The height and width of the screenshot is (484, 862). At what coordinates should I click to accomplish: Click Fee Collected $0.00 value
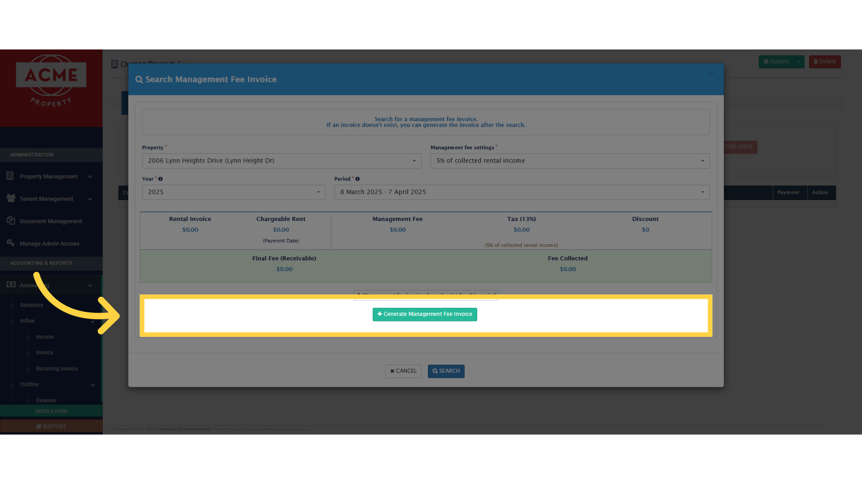(567, 269)
